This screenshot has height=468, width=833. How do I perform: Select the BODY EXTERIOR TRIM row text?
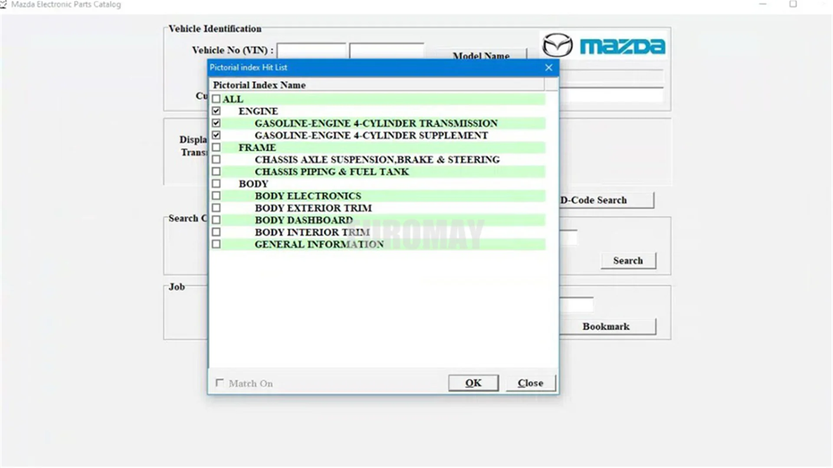click(x=313, y=208)
